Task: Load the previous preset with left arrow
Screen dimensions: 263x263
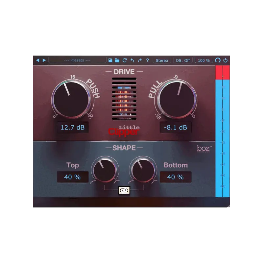Action: click(x=38, y=60)
